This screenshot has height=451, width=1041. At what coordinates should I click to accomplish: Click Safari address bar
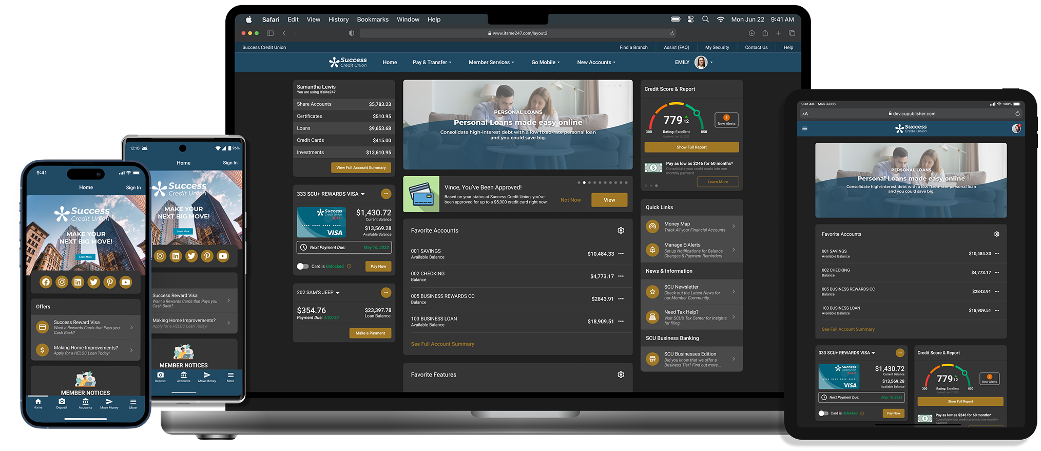519,33
